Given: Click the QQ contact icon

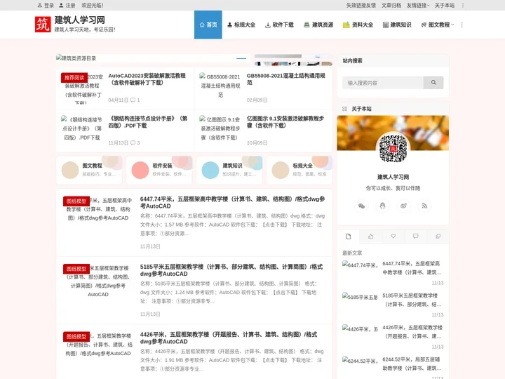Looking at the screenshot, I should pos(382,206).
